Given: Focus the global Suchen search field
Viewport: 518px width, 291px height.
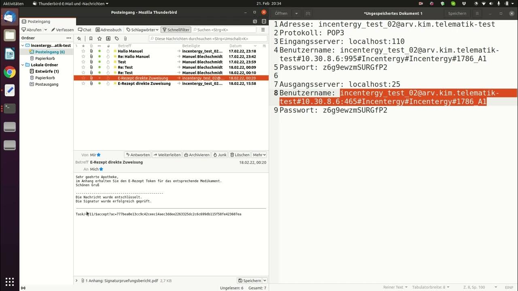Looking at the screenshot, I should [x=224, y=30].
